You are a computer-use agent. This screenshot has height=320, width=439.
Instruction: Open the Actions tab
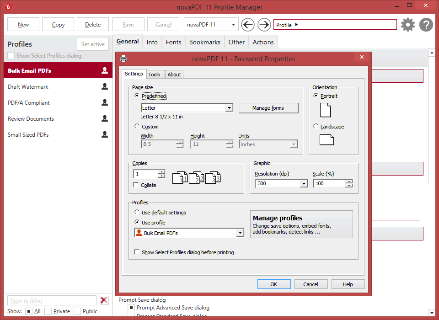coord(263,42)
